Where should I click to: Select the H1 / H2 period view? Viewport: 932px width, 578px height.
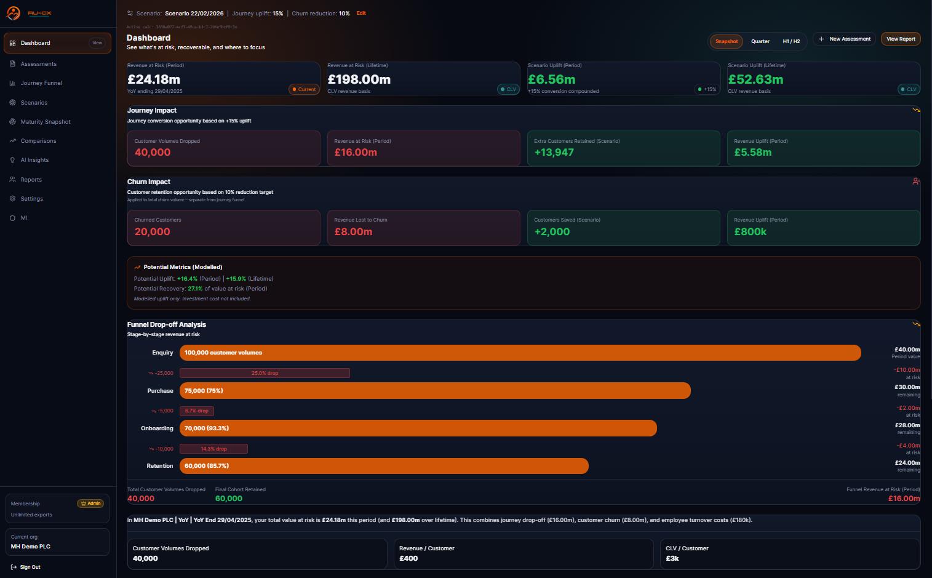[x=791, y=41]
